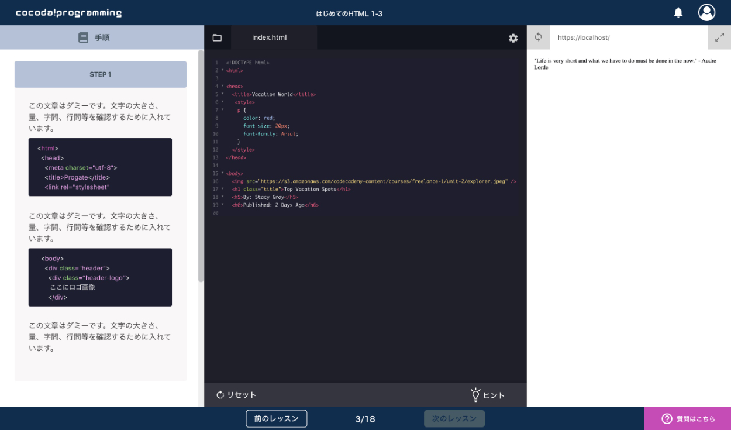This screenshot has height=430, width=731.
Task: Click the lightbulb hint icon
Action: (475, 395)
